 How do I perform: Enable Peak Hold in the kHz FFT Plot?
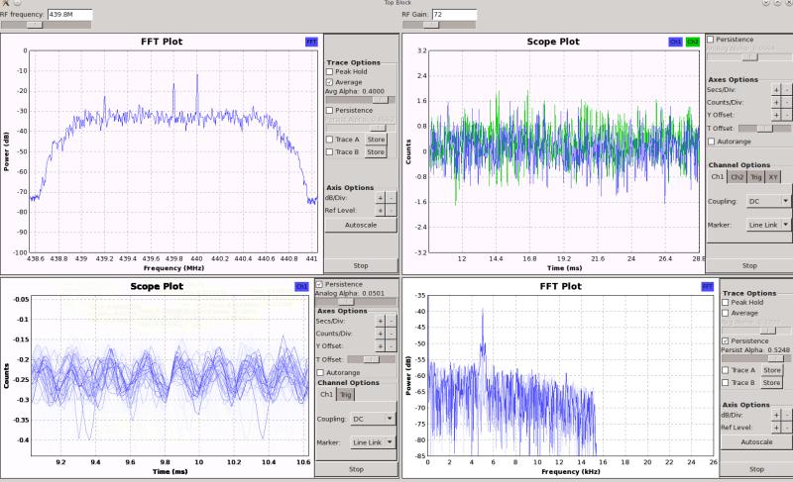726,303
